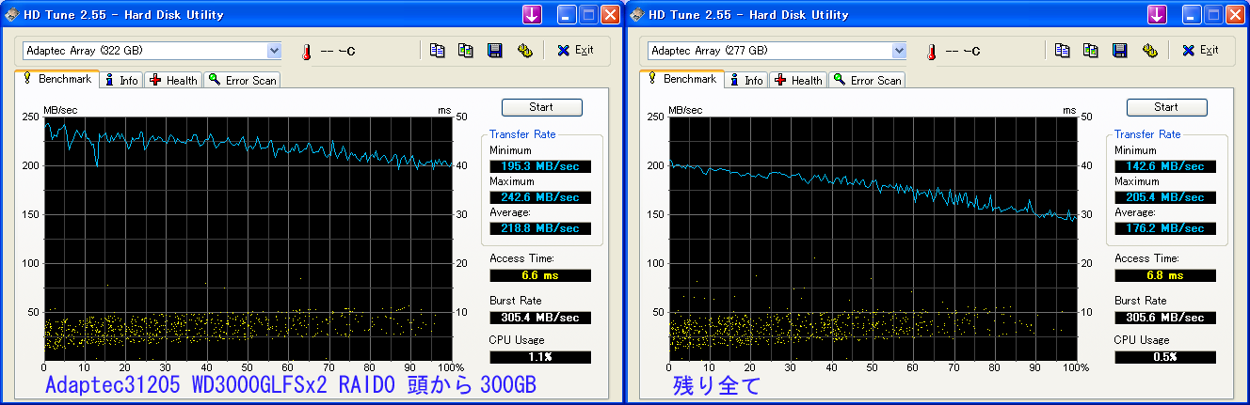Open Error Scan tab in 277 GB window
The image size is (1250, 405).
tap(867, 80)
